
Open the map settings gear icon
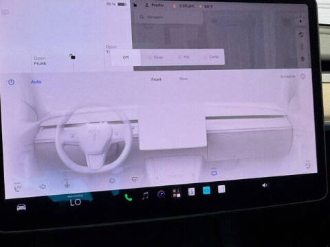302,59
